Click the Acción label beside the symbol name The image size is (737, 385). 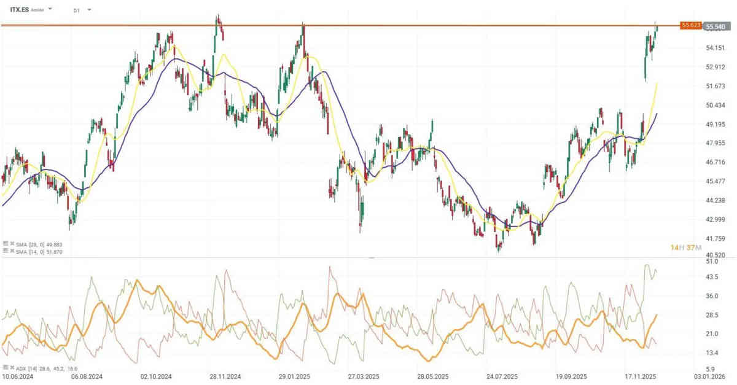(x=37, y=10)
